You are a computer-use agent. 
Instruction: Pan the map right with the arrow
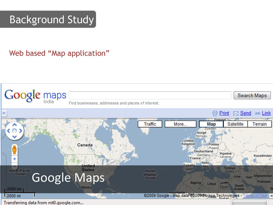tap(21, 131)
